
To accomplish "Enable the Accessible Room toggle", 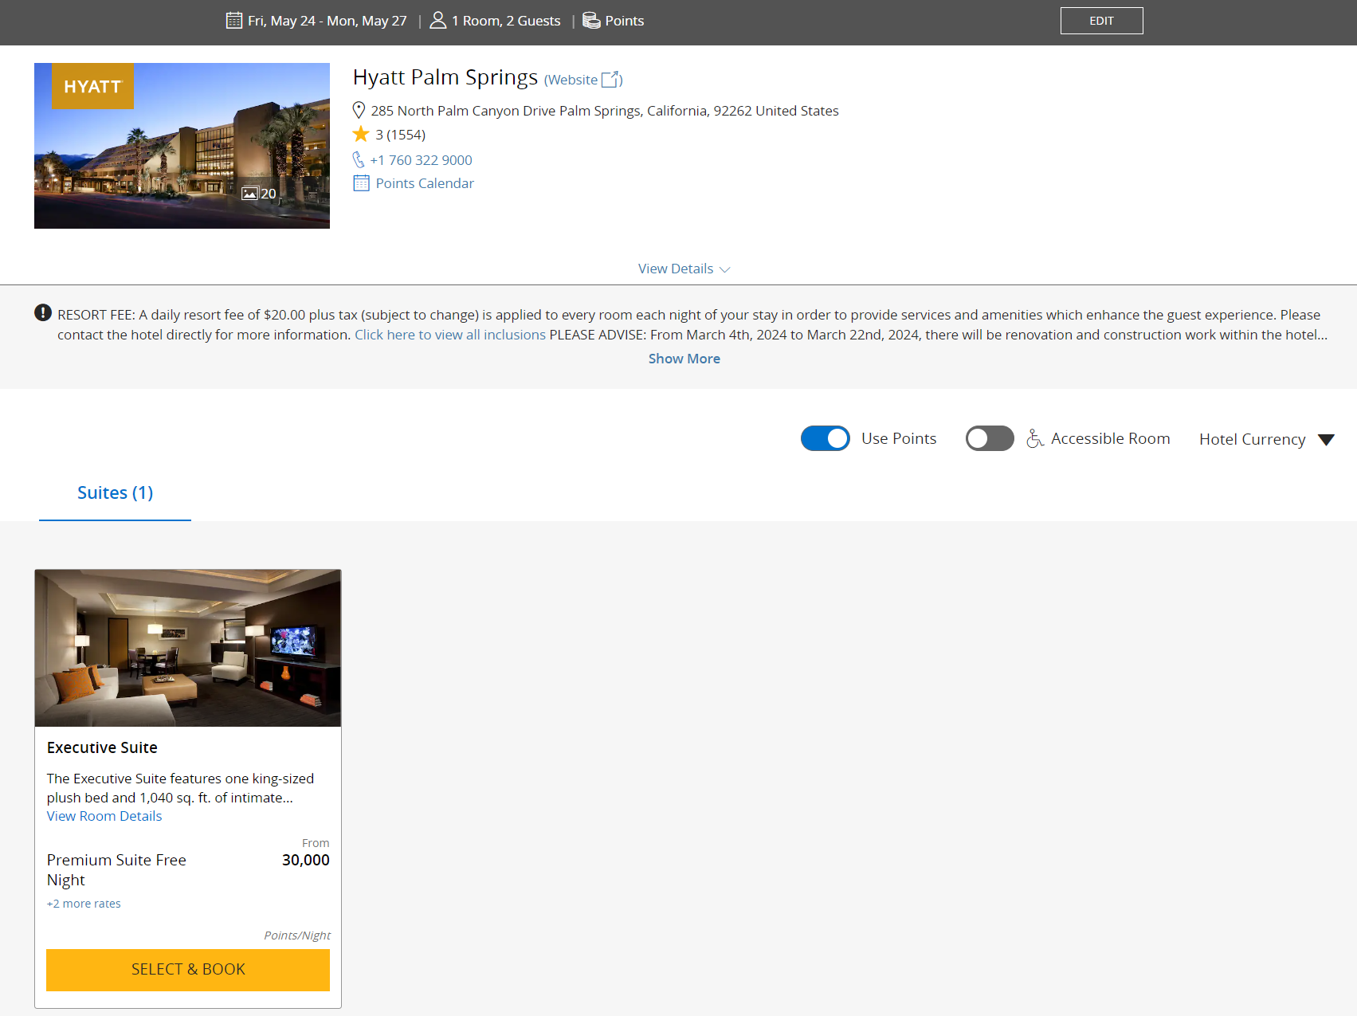I will 989,438.
